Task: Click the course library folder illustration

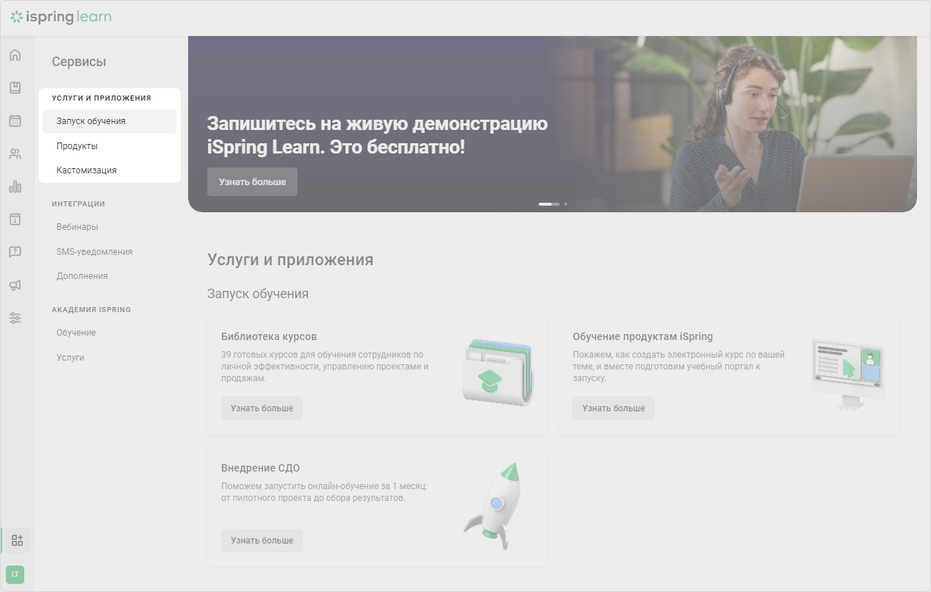Action: click(498, 372)
